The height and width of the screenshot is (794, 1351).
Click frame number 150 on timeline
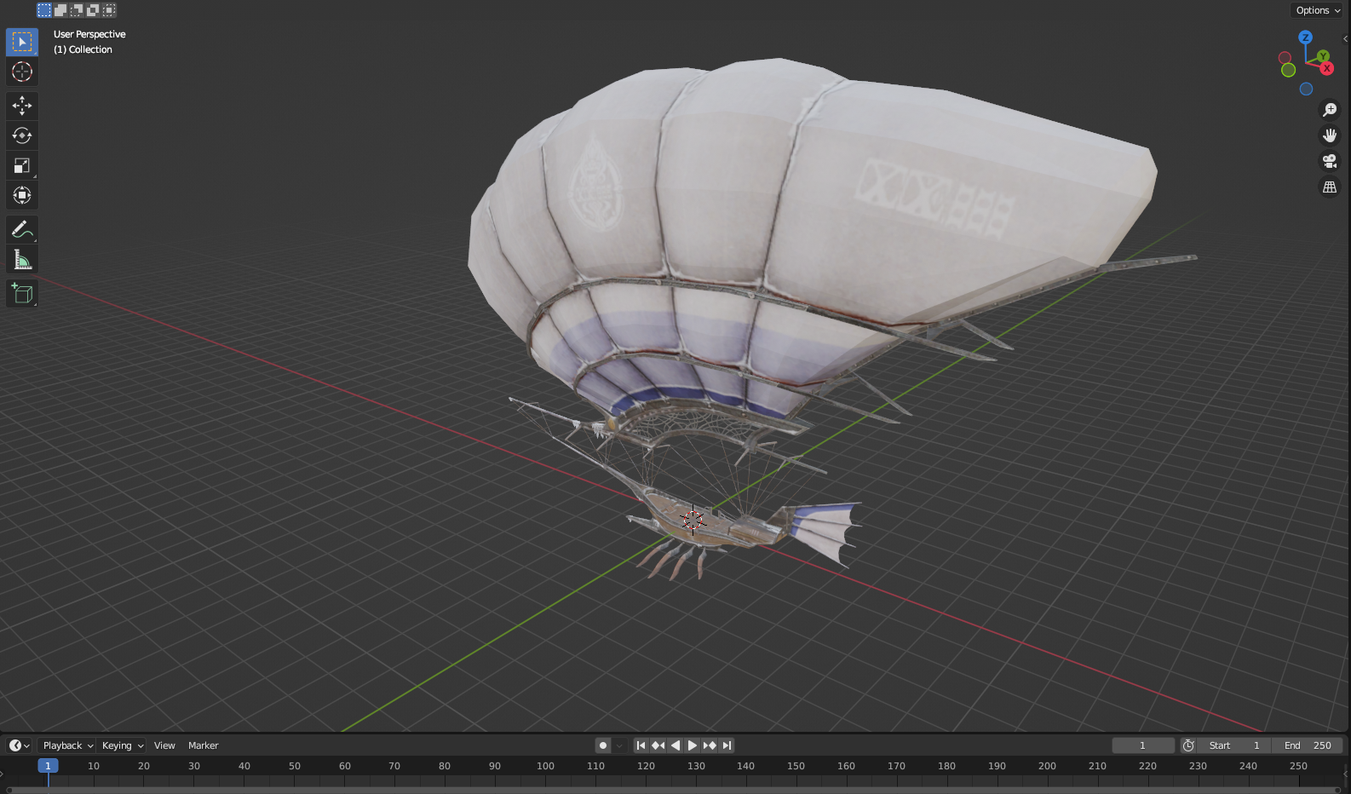pos(796,766)
